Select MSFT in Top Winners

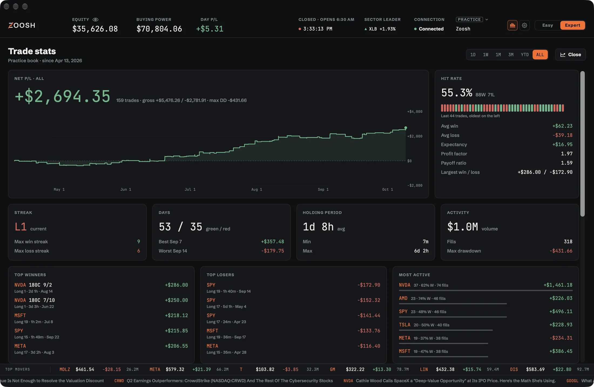[x=101, y=318]
